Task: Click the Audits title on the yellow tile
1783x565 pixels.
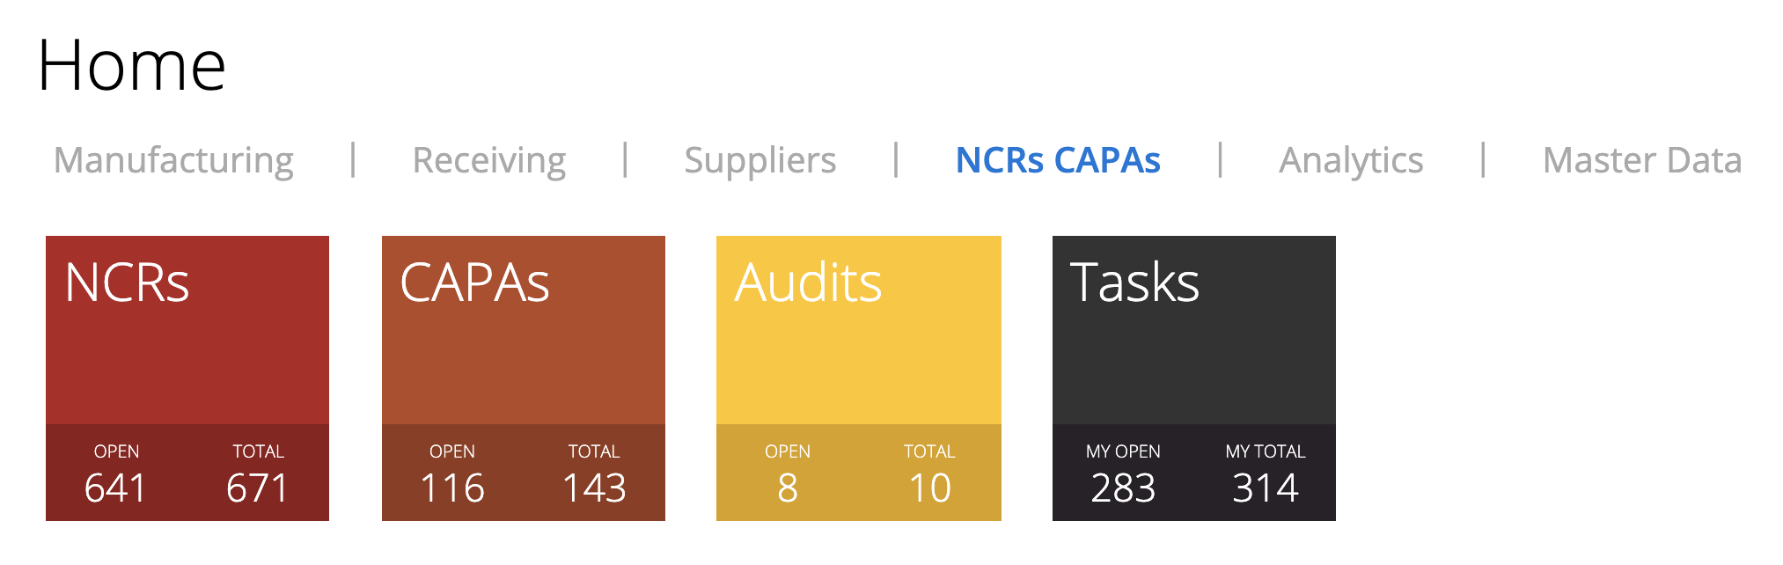Action: 808,282
